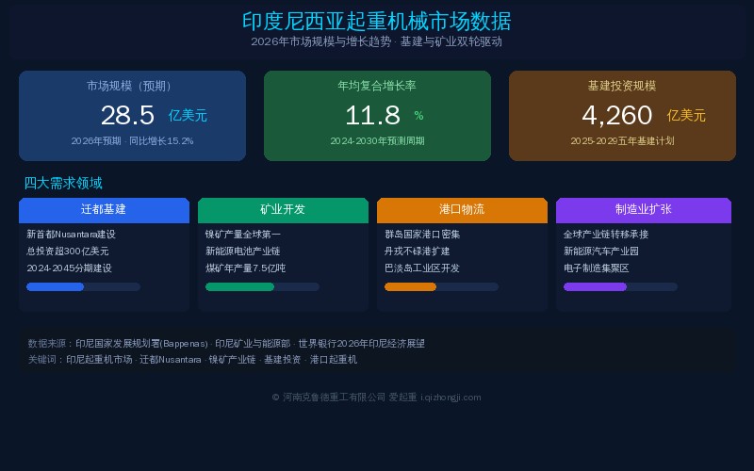Screen dimensions: 754x471
Task: Click the line 新能源电池产业链
Action: (243, 252)
